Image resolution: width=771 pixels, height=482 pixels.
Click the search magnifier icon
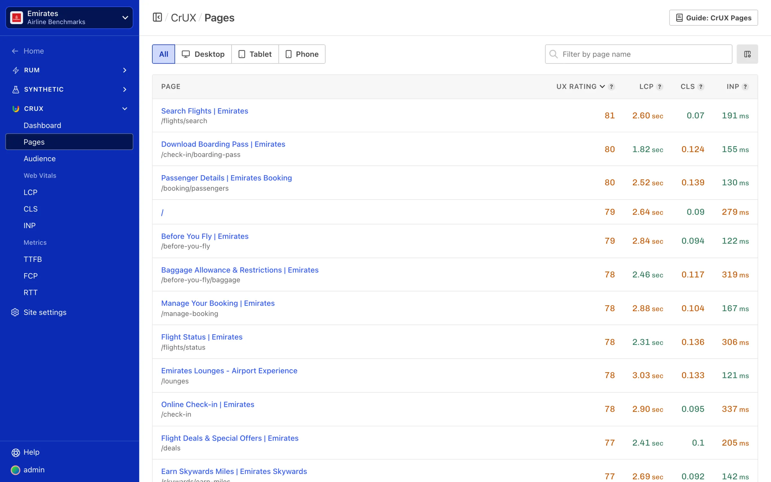point(554,54)
